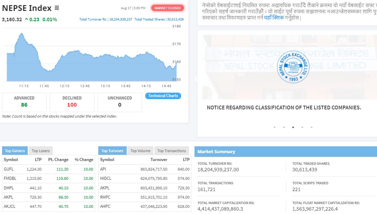
Task: Click the Total Scrips Traded value 221
Action: point(297,189)
